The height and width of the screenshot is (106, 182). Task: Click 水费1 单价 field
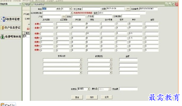135,24
